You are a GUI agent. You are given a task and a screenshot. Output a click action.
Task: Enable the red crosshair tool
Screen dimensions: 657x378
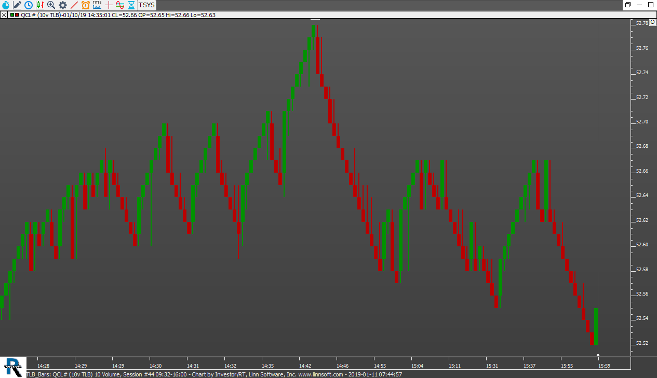pos(109,5)
